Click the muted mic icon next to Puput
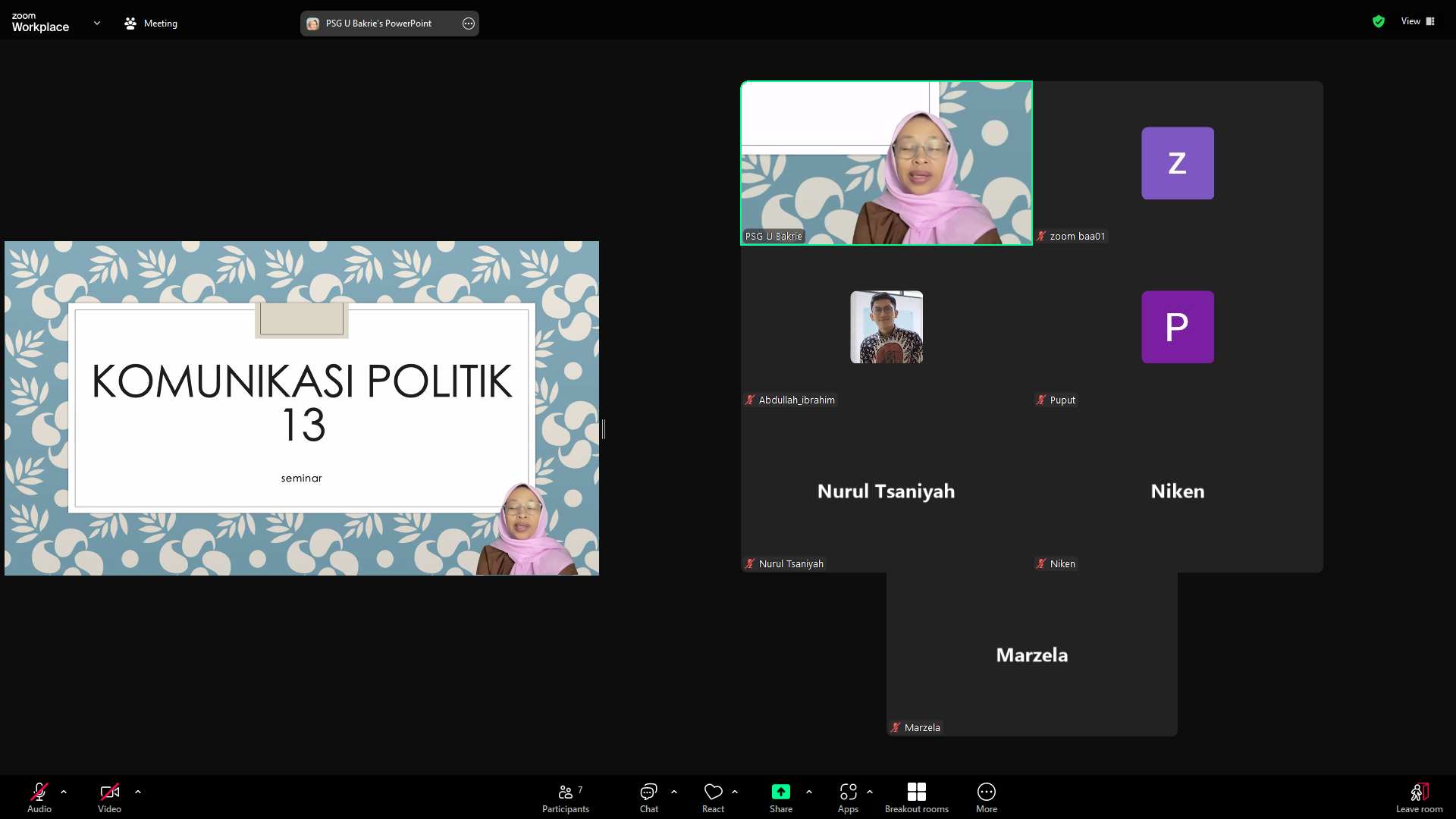Image resolution: width=1456 pixels, height=819 pixels. click(1041, 400)
